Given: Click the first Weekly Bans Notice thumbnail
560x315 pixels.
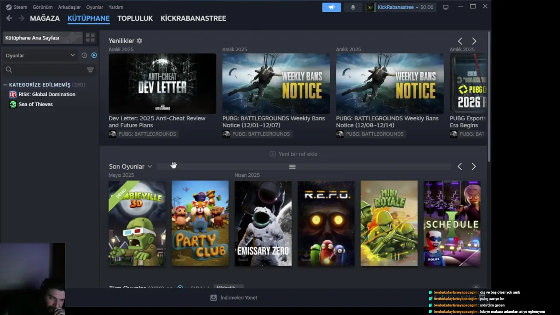Looking at the screenshot, I should (276, 84).
